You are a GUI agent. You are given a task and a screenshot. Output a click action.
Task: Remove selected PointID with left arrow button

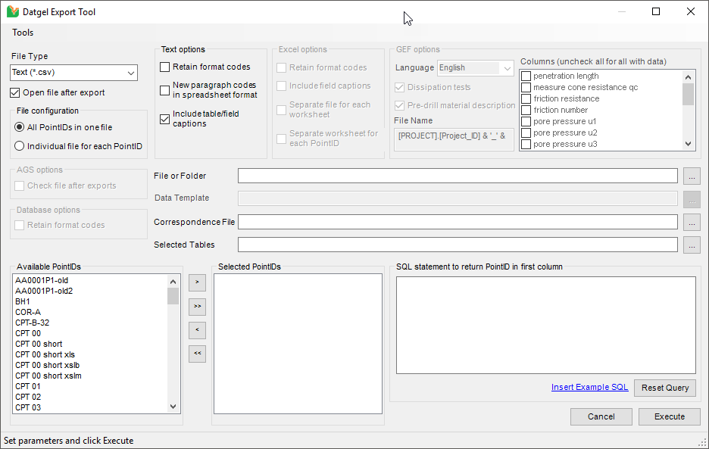(x=197, y=330)
